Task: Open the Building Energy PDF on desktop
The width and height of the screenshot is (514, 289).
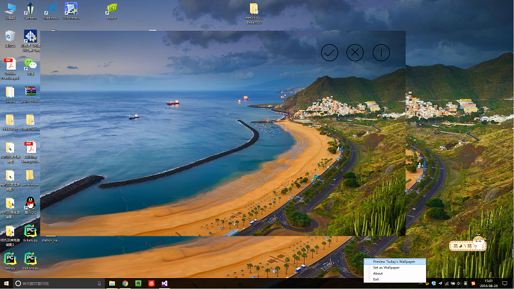Action: point(30,152)
